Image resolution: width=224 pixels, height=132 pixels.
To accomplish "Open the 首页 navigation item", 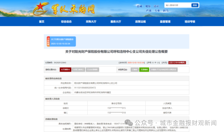I will pyautogui.click(x=42, y=22).
